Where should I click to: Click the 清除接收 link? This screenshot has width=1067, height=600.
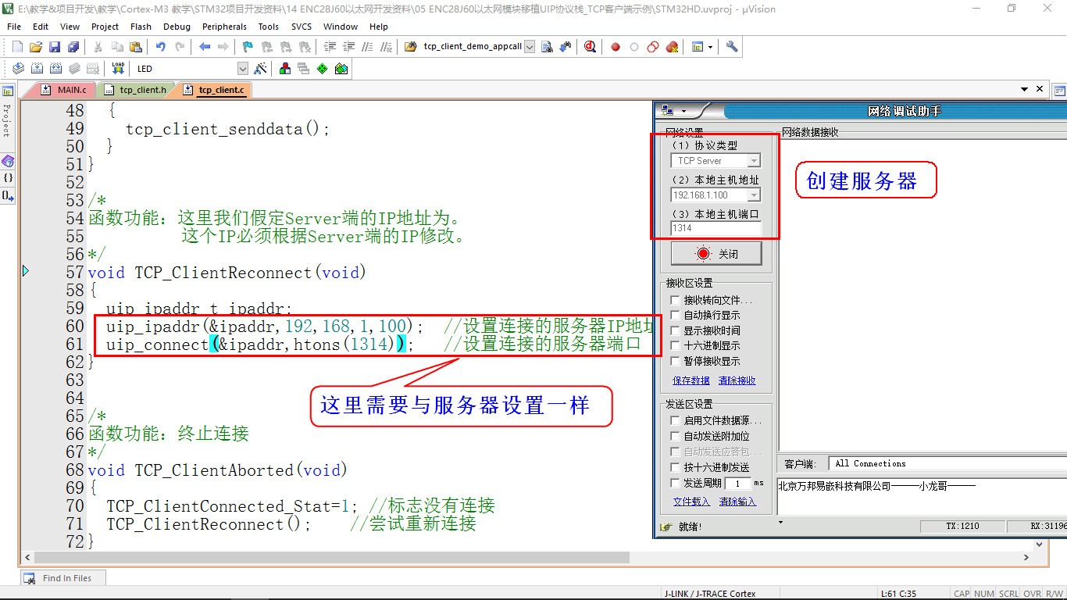[x=737, y=380]
